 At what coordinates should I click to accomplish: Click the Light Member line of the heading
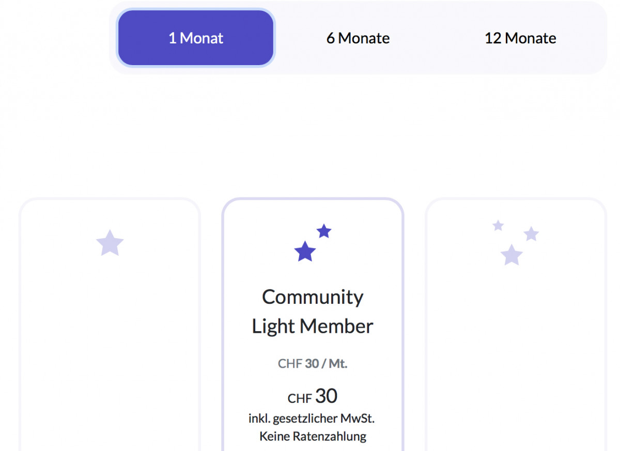(313, 326)
